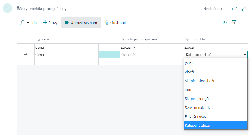
Task: Click the share icon in toolbar
Action: (225, 23)
